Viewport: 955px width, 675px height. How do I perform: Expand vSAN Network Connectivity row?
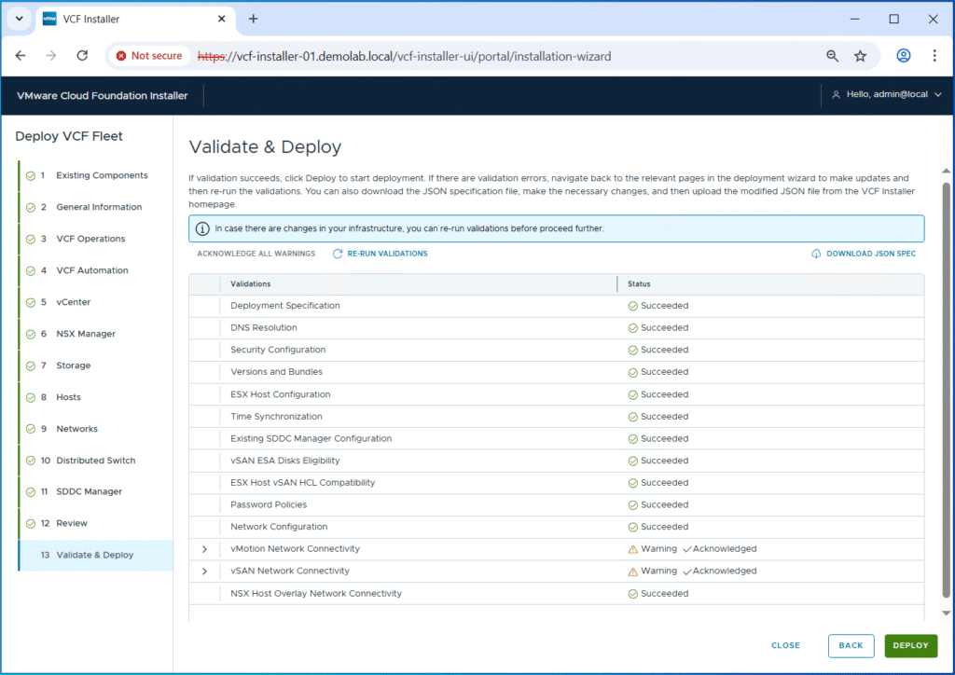click(x=204, y=572)
